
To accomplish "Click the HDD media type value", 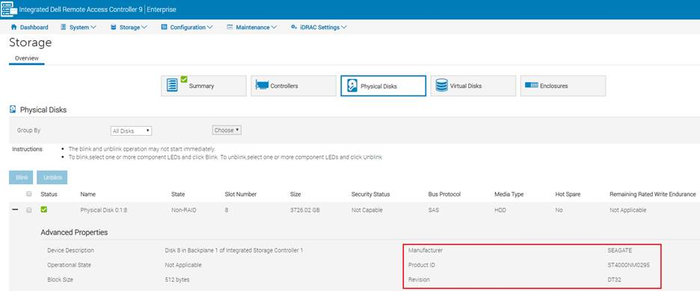I will pyautogui.click(x=500, y=210).
